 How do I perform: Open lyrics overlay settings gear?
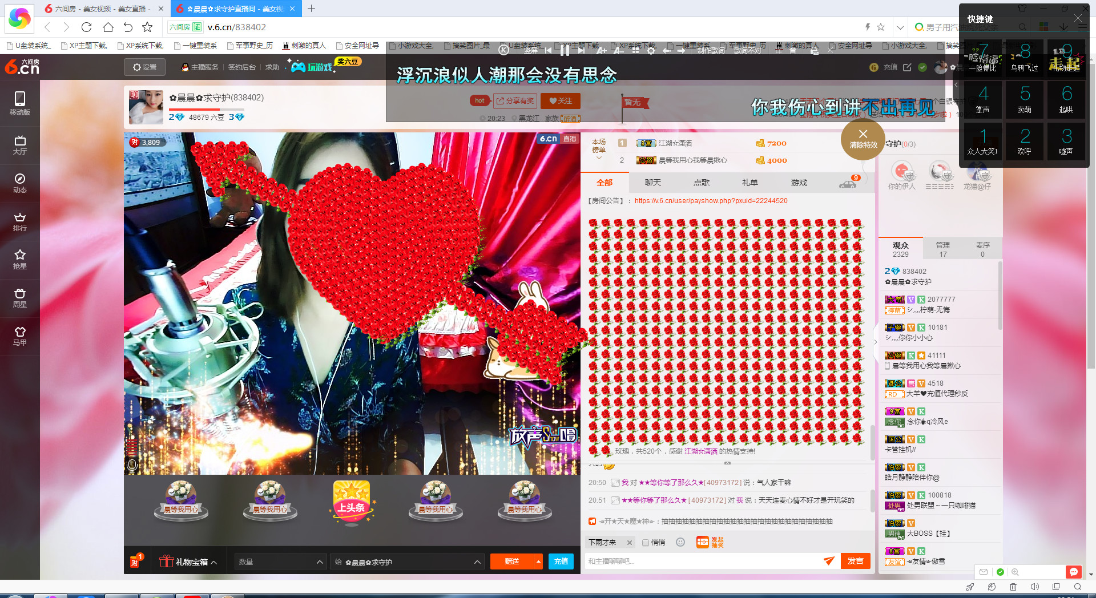[x=651, y=50]
